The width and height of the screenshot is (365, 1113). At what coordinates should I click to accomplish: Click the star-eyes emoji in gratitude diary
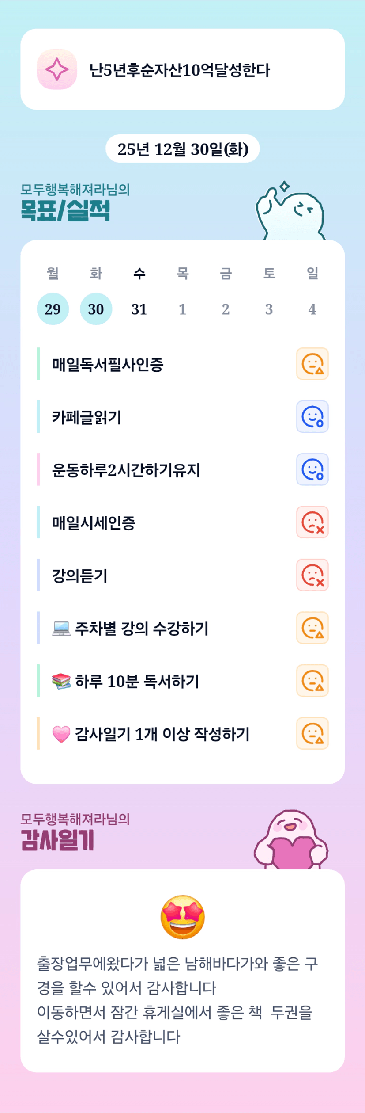click(x=183, y=917)
